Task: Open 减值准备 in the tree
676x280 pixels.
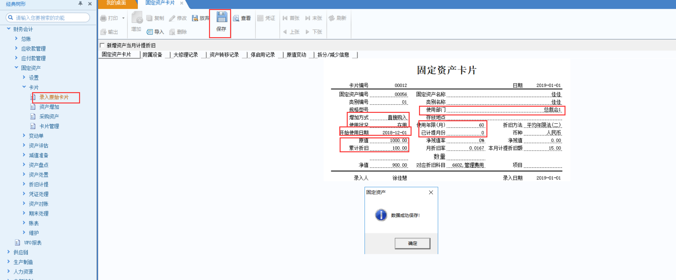Action: [x=39, y=155]
